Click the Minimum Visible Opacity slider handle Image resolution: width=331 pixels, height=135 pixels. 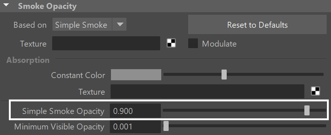coord(166,126)
